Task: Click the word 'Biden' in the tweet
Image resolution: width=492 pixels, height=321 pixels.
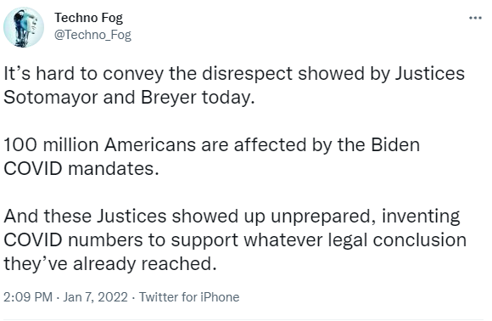Action: coord(395,145)
